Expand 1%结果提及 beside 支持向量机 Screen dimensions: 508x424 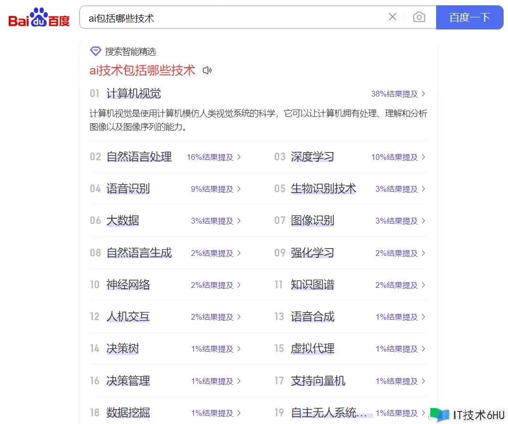(x=400, y=381)
